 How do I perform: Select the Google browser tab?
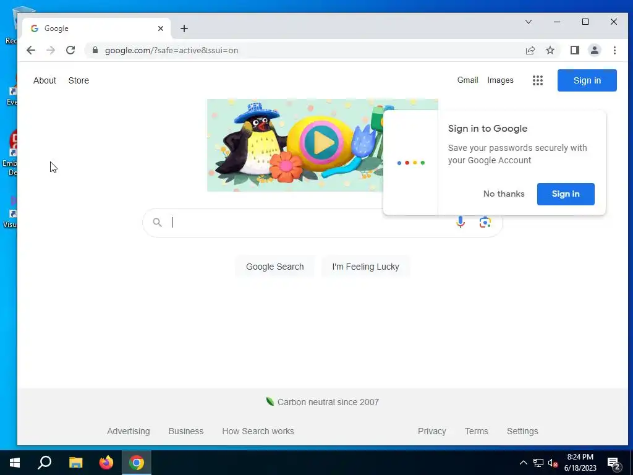coord(96,28)
